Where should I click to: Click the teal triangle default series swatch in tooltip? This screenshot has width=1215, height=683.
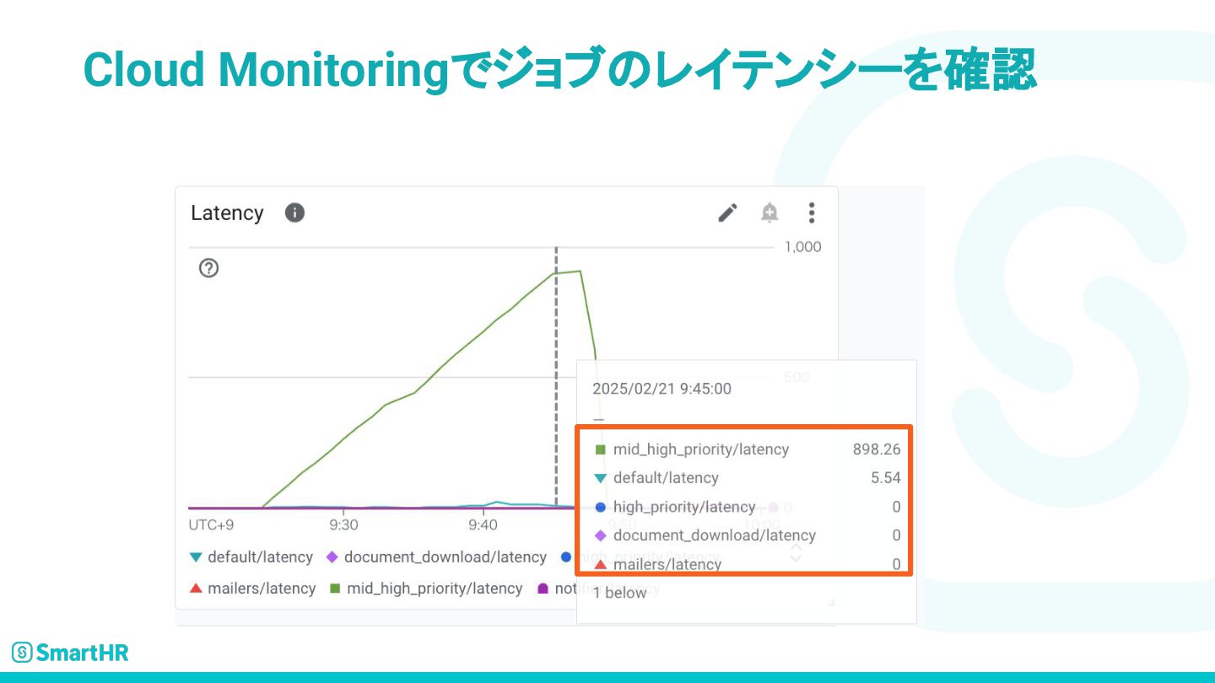tap(600, 478)
